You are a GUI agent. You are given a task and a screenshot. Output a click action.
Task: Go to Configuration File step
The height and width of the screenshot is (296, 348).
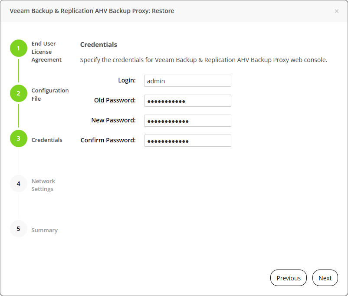[49, 95]
